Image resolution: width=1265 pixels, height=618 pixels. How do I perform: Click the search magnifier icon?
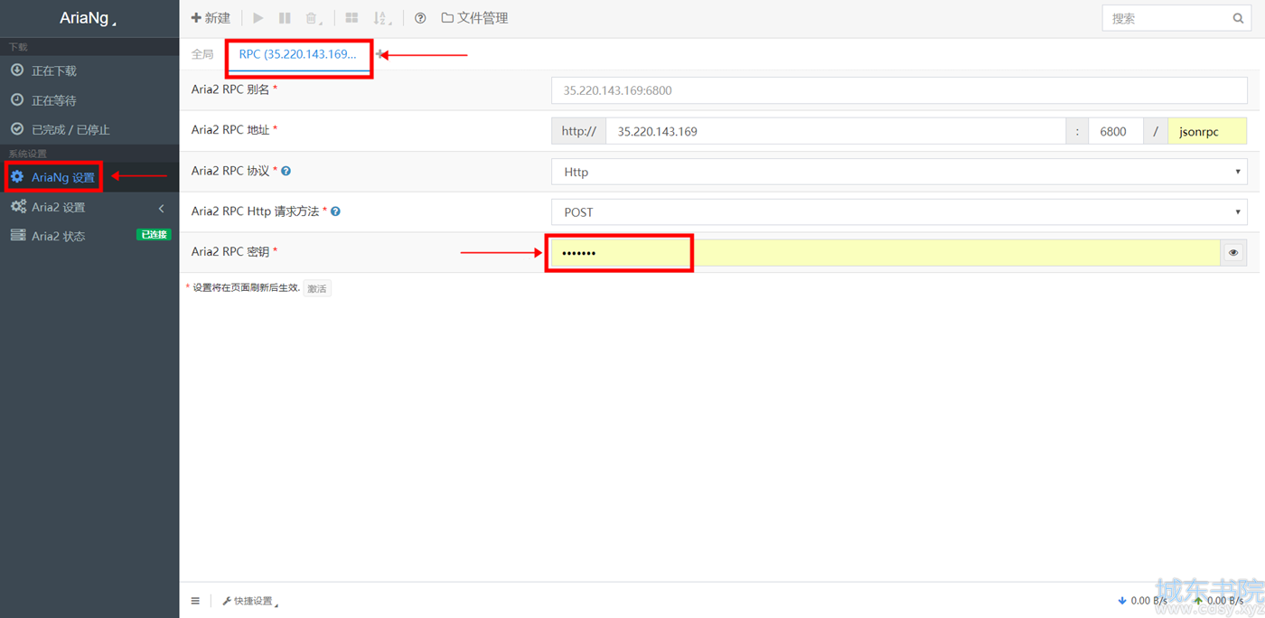point(1239,18)
